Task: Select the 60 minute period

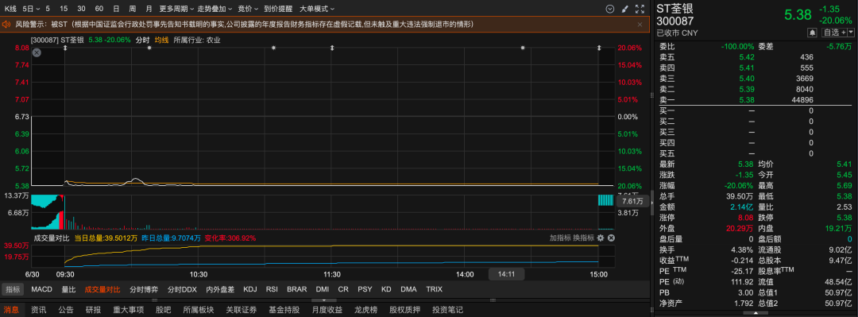Action: (99, 9)
